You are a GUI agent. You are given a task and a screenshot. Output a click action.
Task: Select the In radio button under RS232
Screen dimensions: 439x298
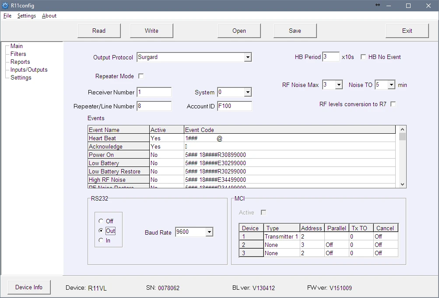click(x=101, y=240)
